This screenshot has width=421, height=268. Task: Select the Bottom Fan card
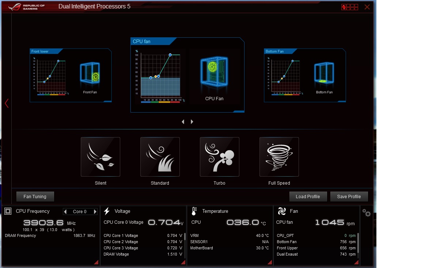pos(305,75)
